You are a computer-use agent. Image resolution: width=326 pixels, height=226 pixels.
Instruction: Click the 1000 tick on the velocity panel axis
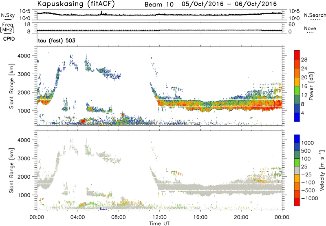point(24,195)
